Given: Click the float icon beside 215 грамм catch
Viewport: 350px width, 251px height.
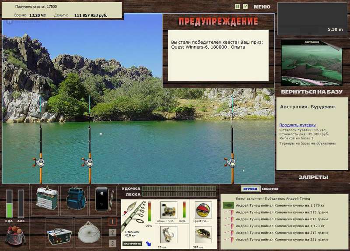Looking at the screenshot, I should pyautogui.click(x=229, y=212).
